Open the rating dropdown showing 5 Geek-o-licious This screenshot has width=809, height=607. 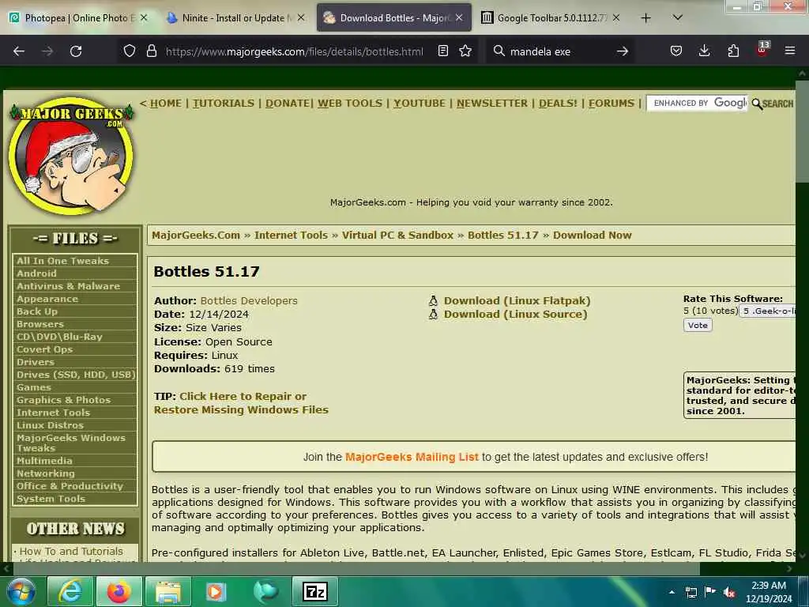click(x=768, y=311)
